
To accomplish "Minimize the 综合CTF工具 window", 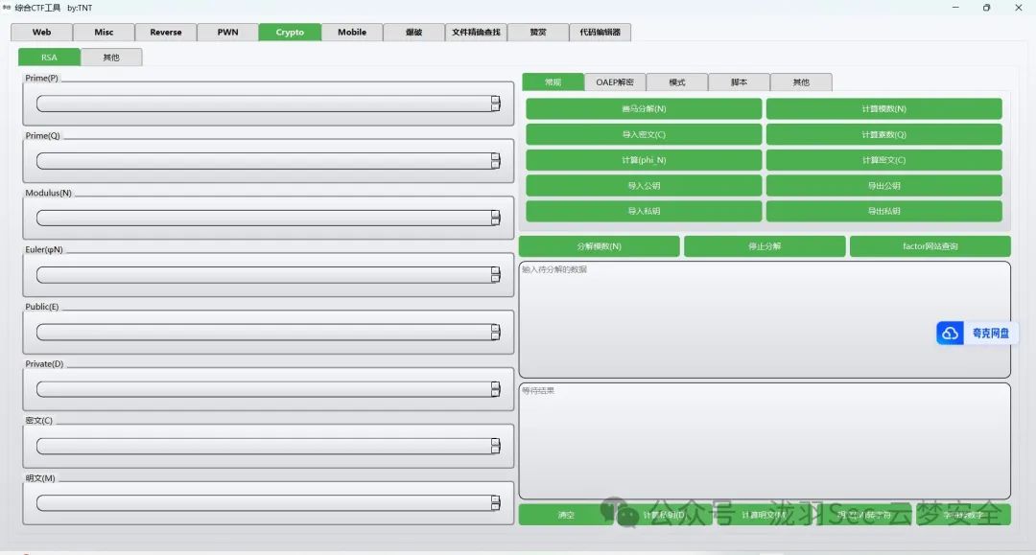I will pyautogui.click(x=955, y=8).
